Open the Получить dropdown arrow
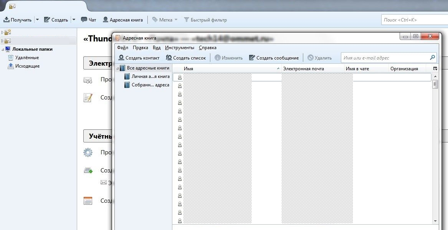The width and height of the screenshot is (448, 230). (x=37, y=20)
